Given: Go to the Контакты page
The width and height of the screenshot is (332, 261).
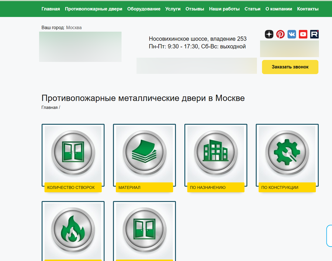Looking at the screenshot, I should (x=308, y=9).
